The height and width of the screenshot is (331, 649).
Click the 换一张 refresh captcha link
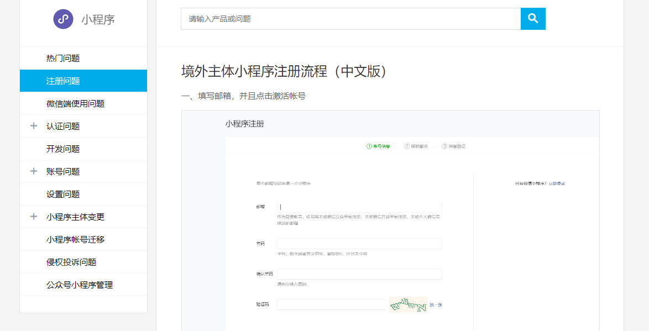(x=436, y=305)
